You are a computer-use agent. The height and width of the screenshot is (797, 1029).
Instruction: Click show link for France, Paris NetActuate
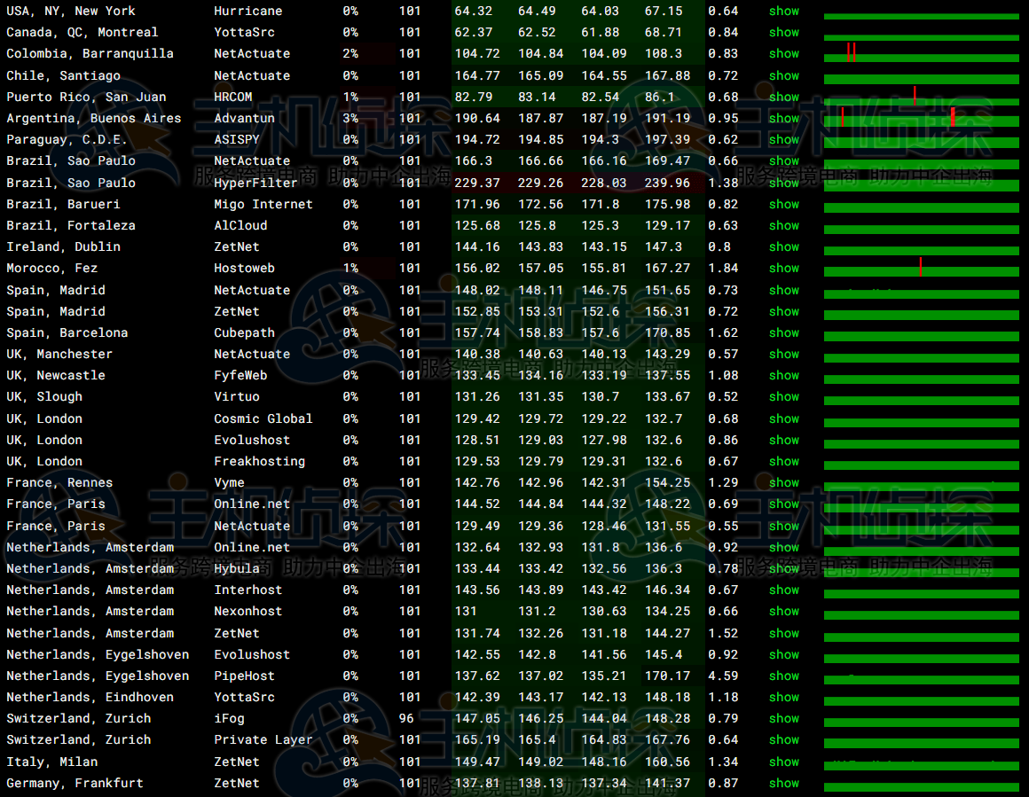[x=783, y=526]
